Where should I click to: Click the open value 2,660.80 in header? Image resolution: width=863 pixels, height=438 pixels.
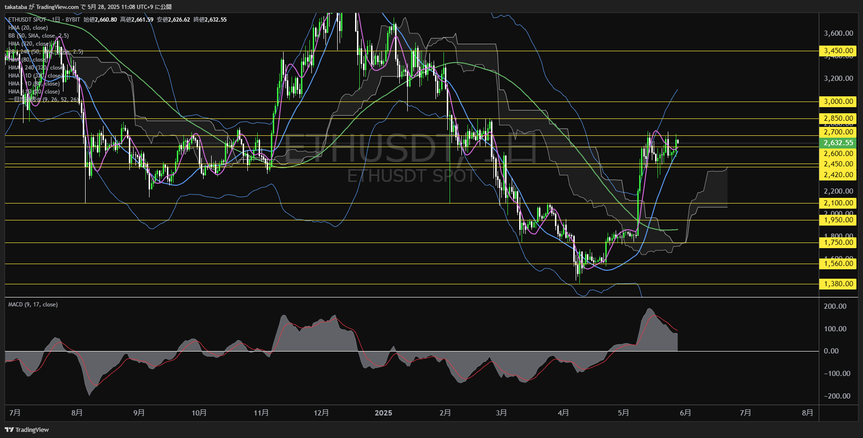click(106, 20)
